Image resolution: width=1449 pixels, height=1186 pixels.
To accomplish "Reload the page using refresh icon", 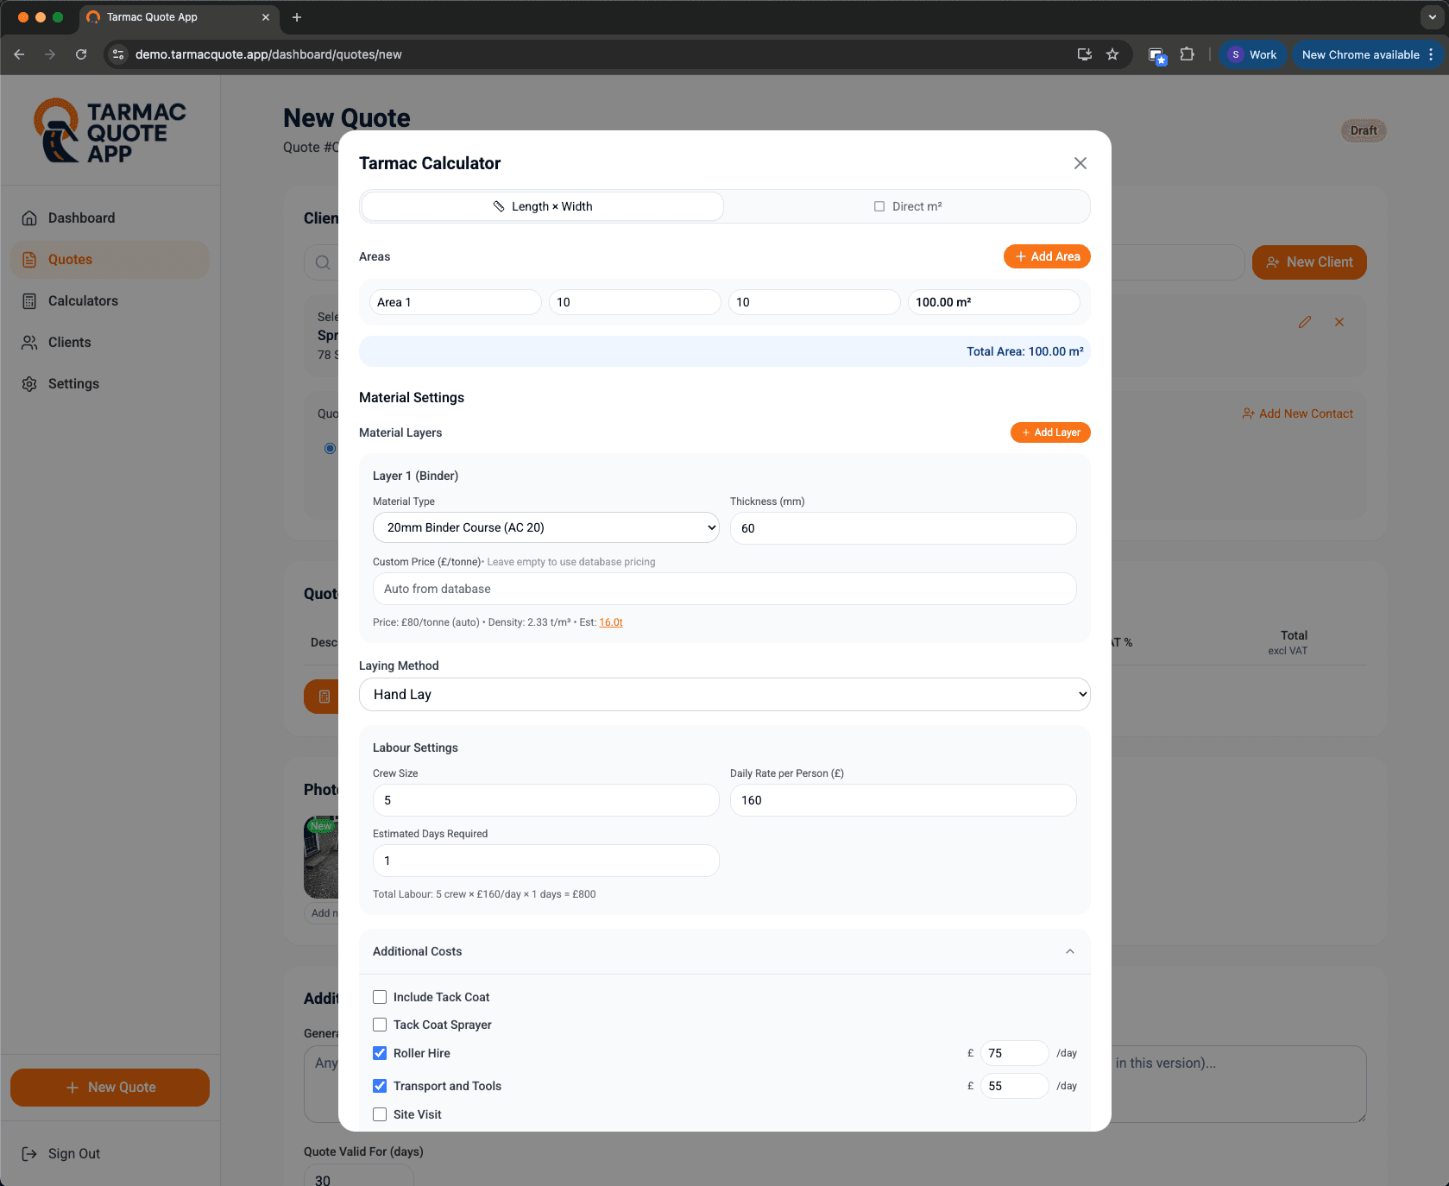I will (81, 54).
